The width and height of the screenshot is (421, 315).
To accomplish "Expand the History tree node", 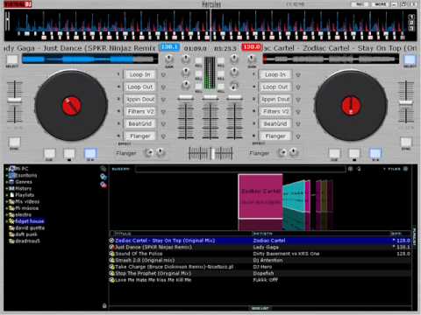I will [x=7, y=188].
